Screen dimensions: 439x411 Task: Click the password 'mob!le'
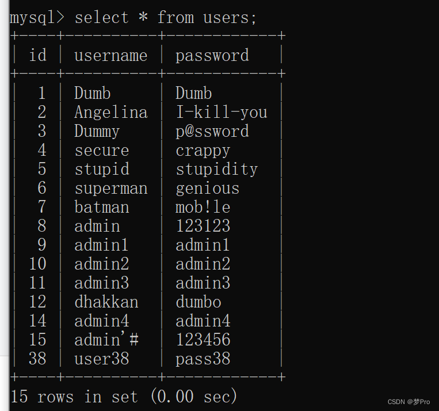[x=203, y=207]
